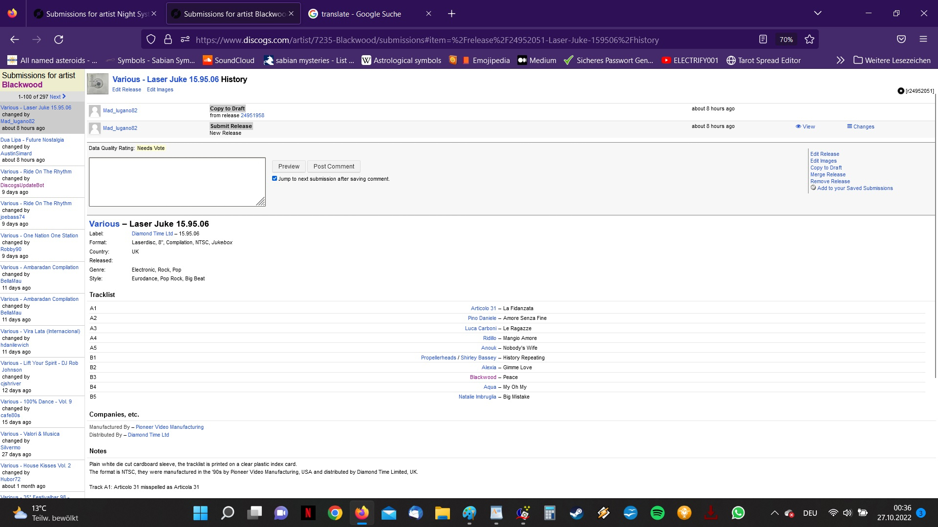
Task: Open Reader View icon in address bar
Action: (763, 40)
